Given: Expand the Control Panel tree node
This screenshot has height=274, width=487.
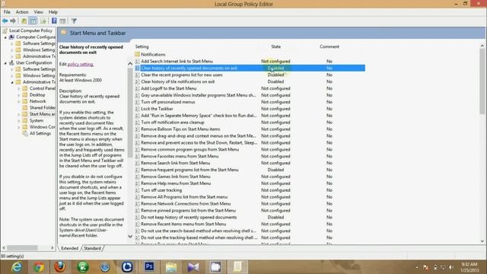Looking at the screenshot, I should (x=18, y=88).
